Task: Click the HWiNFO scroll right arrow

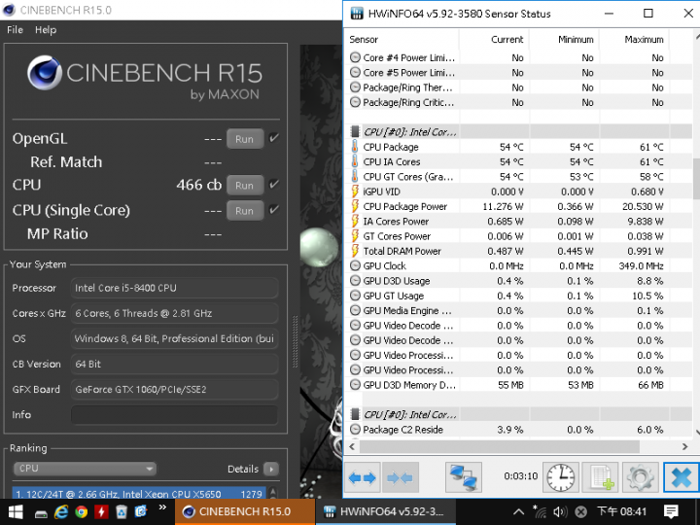Action: (x=685, y=446)
